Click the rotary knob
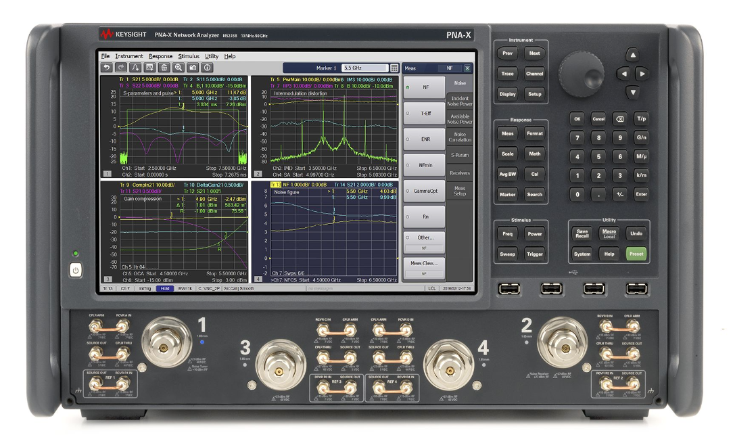This screenshot has height=435, width=733. coord(582,74)
